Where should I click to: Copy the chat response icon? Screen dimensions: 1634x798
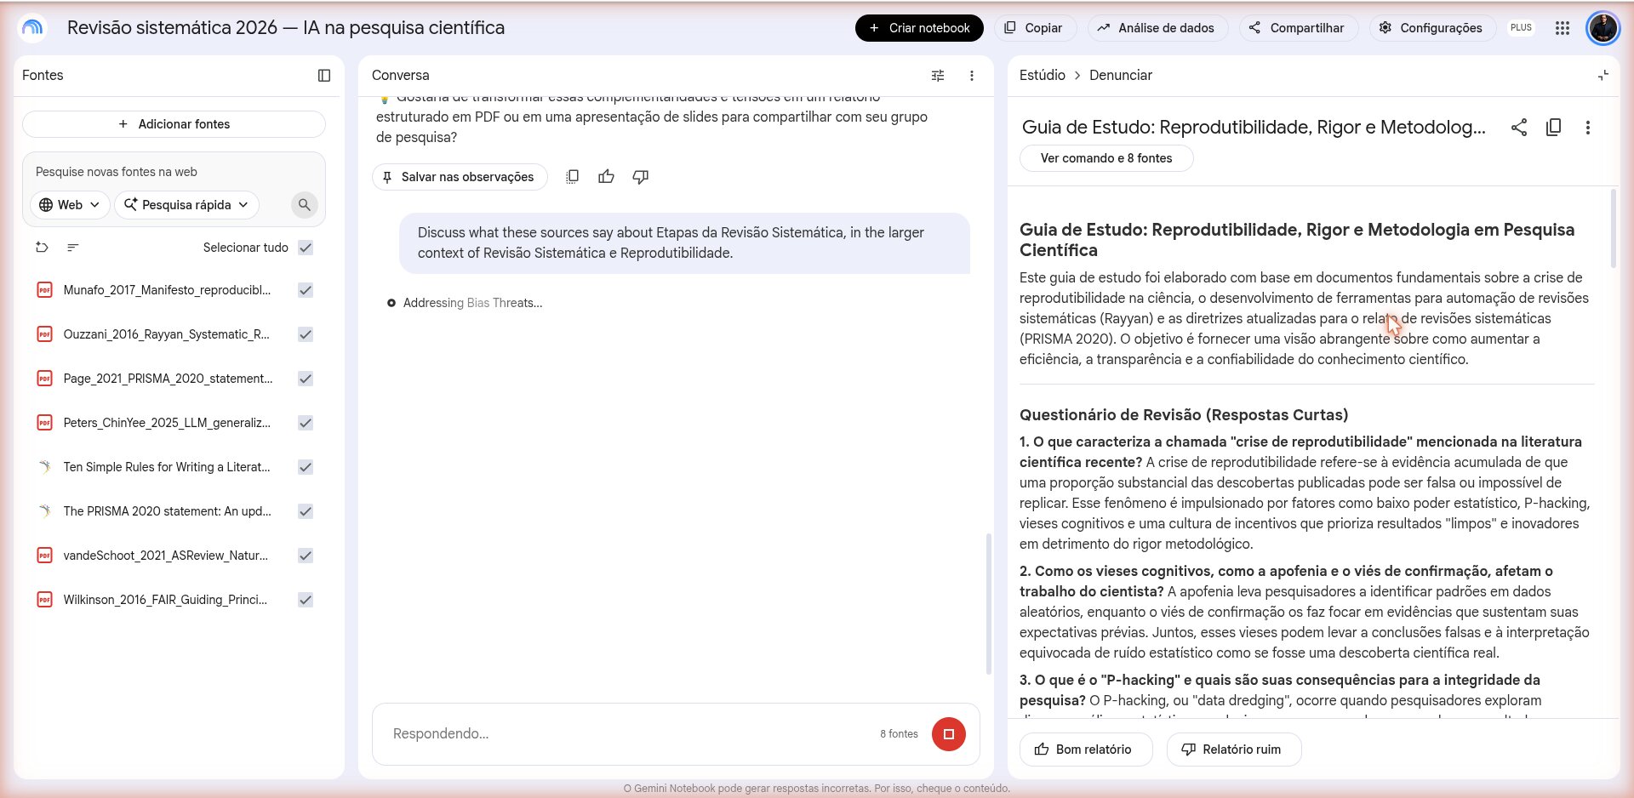click(x=573, y=177)
